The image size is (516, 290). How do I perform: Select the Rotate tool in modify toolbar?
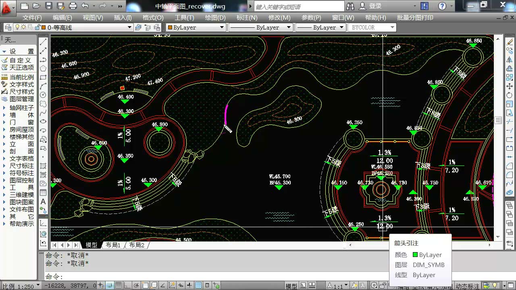click(x=509, y=95)
